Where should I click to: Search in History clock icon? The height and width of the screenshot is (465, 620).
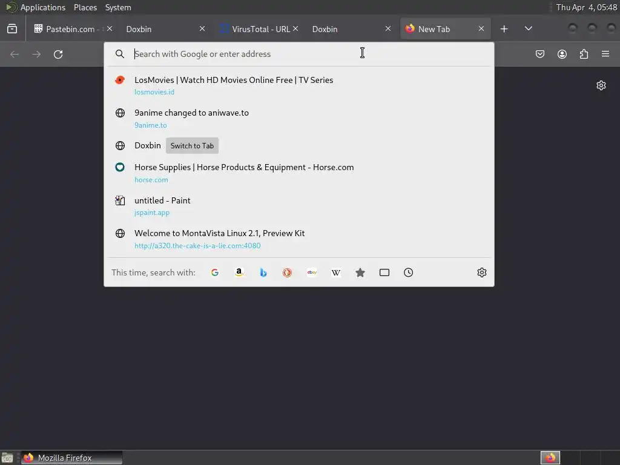point(409,272)
